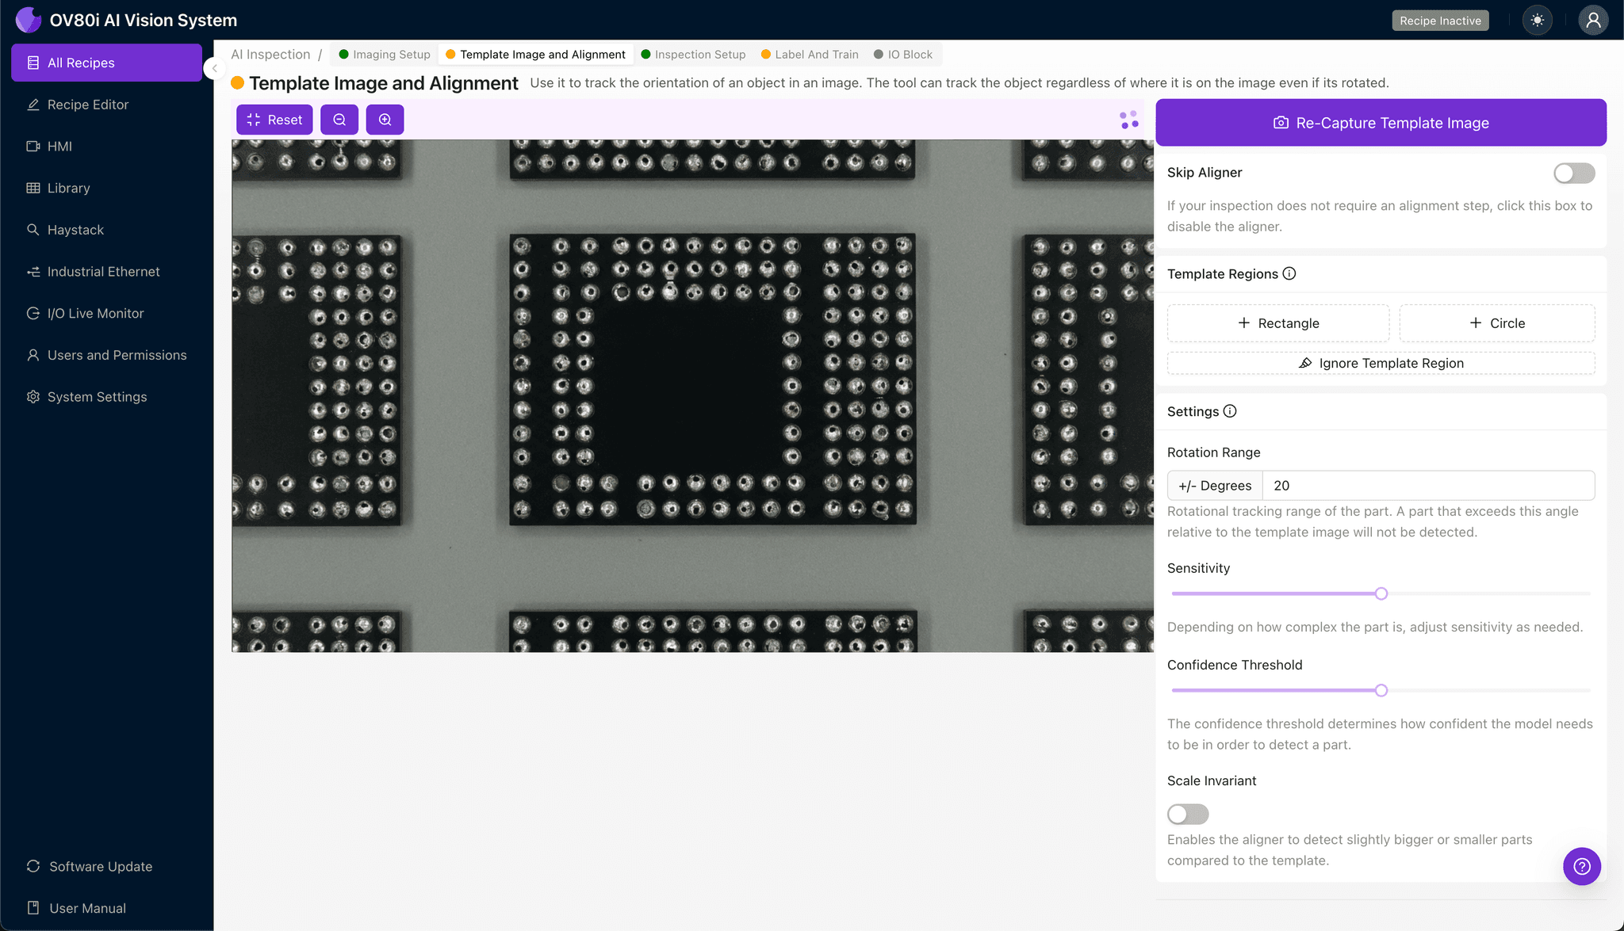The height and width of the screenshot is (931, 1624).
Task: Click the zoom in magnifier icon
Action: [x=385, y=120]
